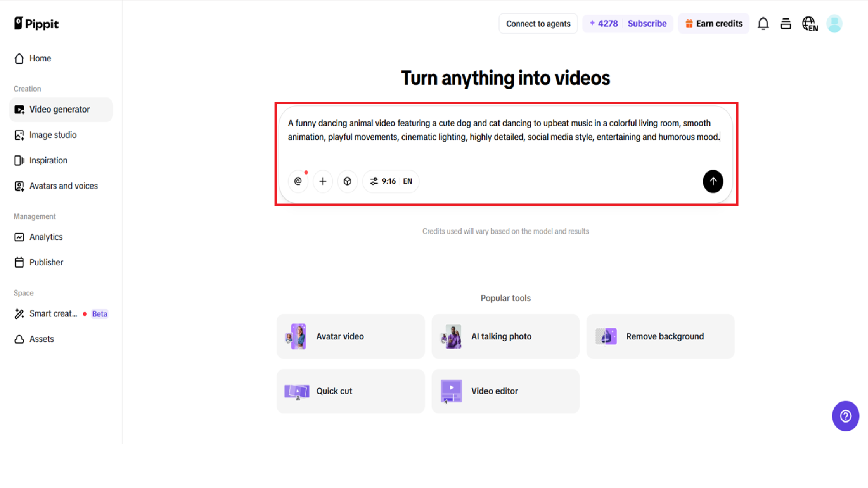Open the Quick cut tool
Image resolution: width=868 pixels, height=488 pixels.
coord(350,391)
